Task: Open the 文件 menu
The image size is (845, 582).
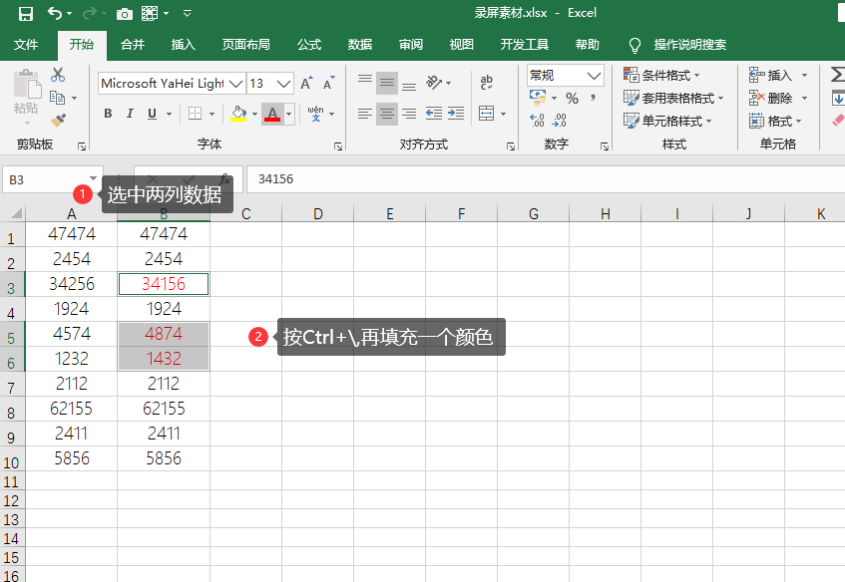Action: [26, 45]
